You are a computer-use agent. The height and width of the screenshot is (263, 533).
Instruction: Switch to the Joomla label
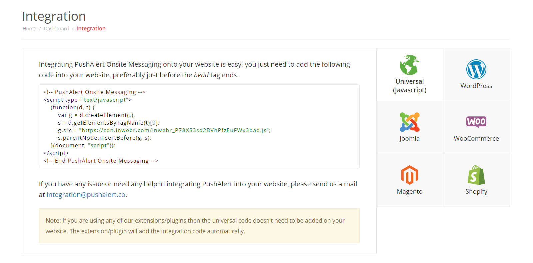coord(410,138)
